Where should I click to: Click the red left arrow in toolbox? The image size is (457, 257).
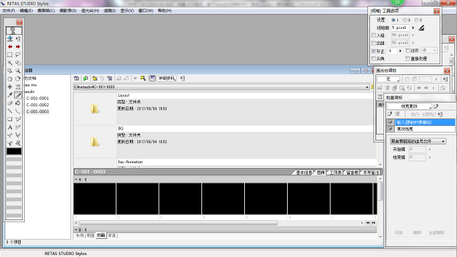[10, 47]
